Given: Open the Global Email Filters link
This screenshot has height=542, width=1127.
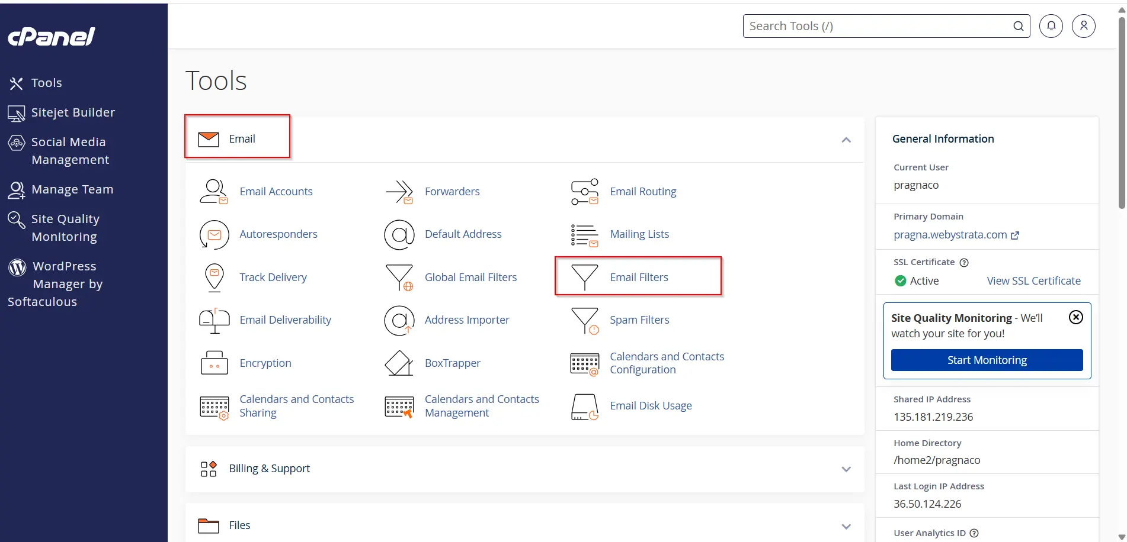Looking at the screenshot, I should [x=470, y=278].
